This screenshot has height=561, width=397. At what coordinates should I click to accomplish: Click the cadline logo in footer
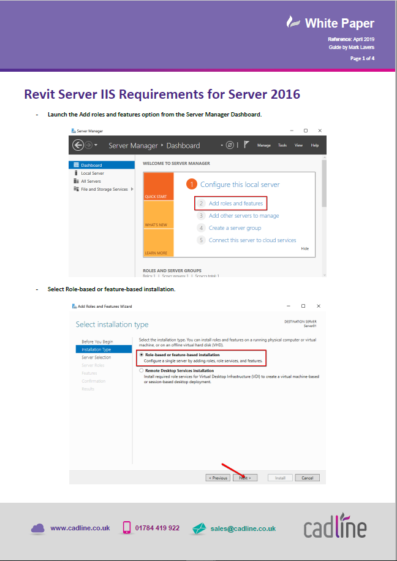(x=335, y=526)
